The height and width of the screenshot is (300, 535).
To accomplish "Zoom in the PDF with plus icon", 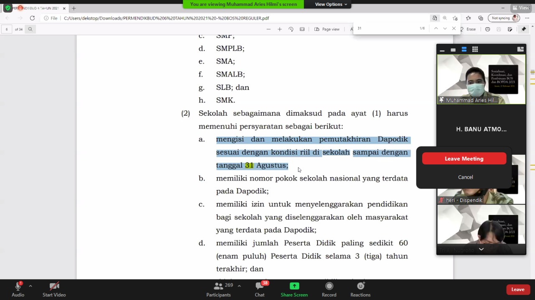I will [x=280, y=29].
